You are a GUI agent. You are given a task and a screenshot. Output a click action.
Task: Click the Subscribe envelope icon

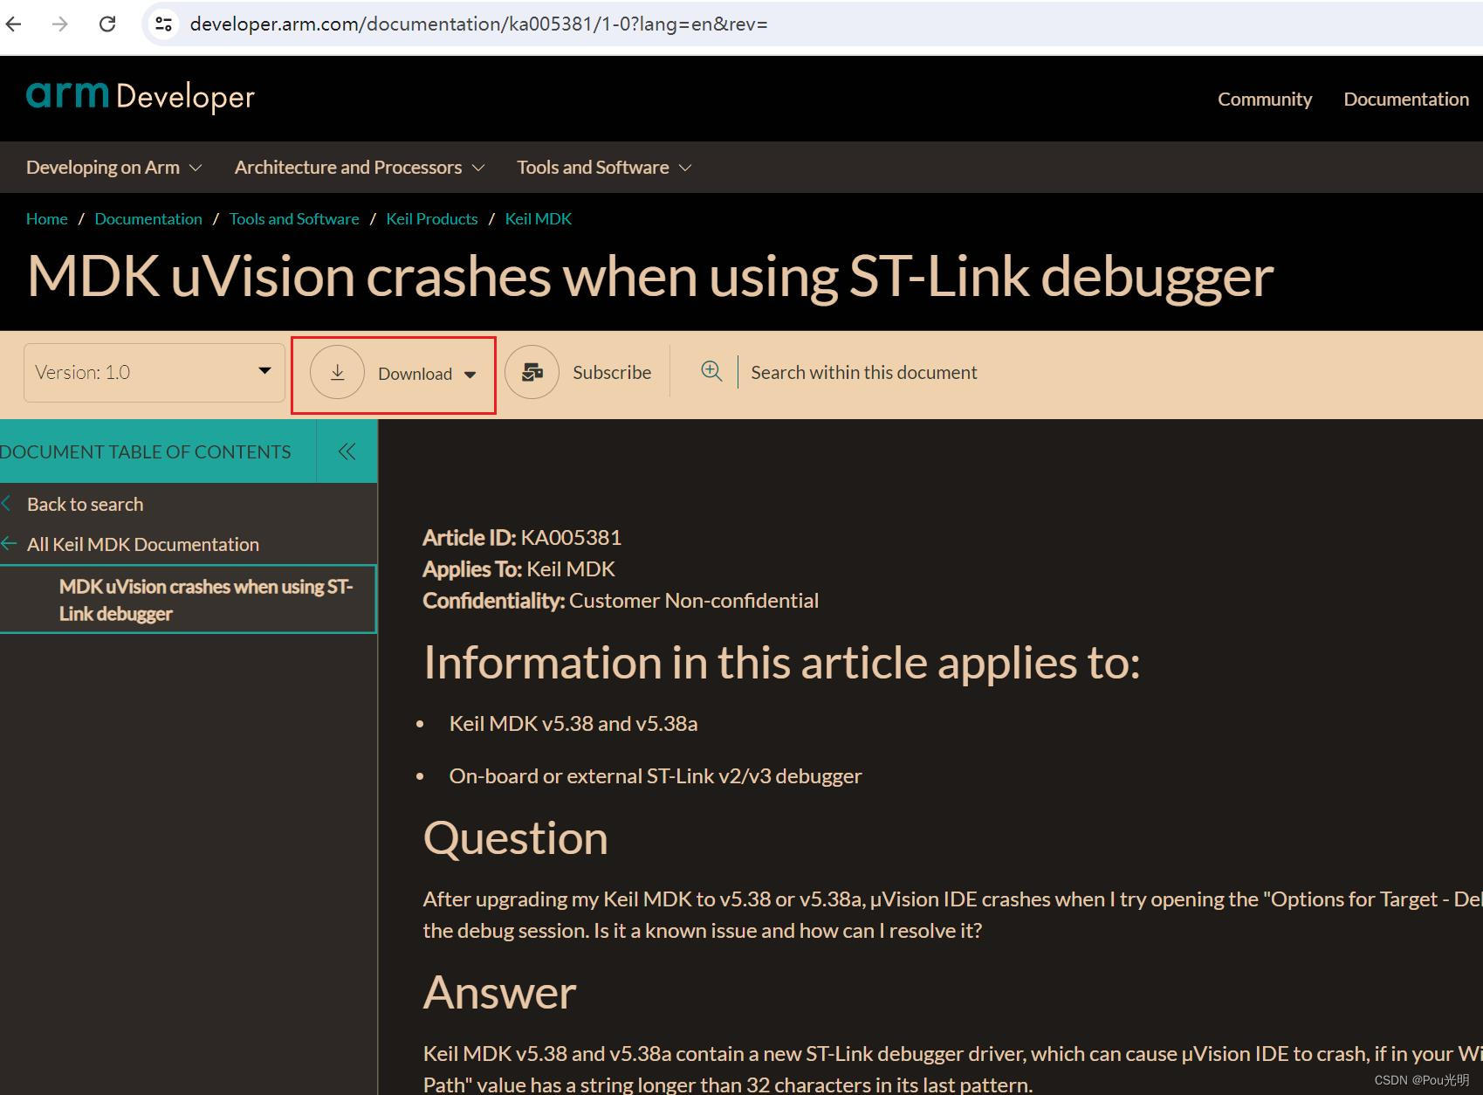(x=532, y=373)
